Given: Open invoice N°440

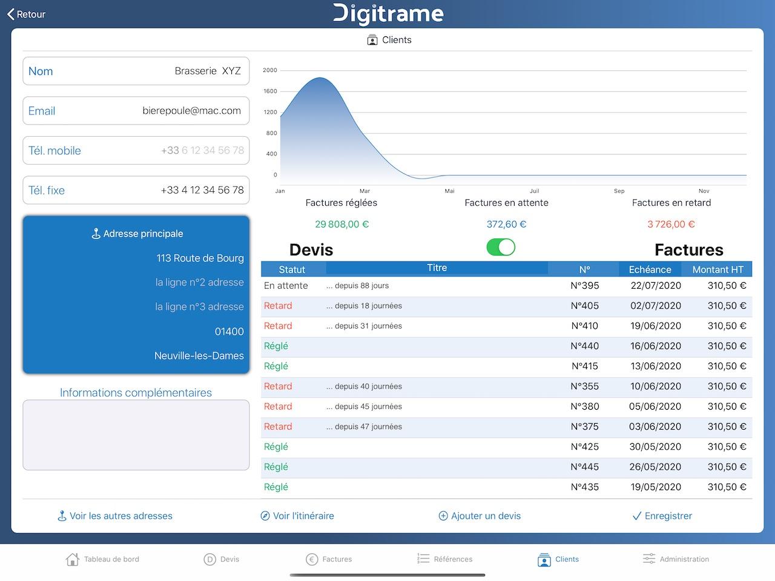Looking at the screenshot, I should tap(507, 346).
